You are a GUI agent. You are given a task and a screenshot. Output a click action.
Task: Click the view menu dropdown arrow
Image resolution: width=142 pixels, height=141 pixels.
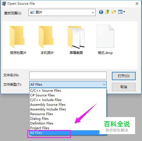(x=124, y=12)
